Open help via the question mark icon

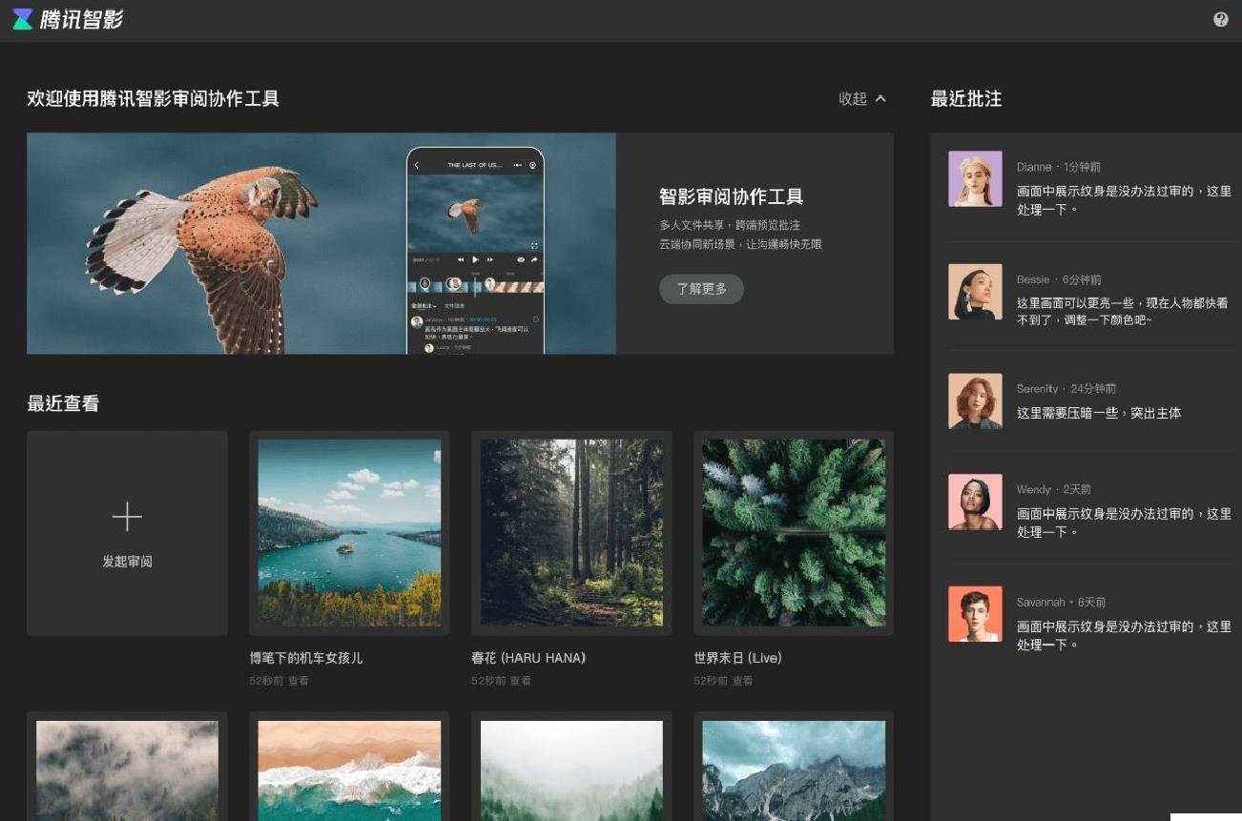[1221, 19]
